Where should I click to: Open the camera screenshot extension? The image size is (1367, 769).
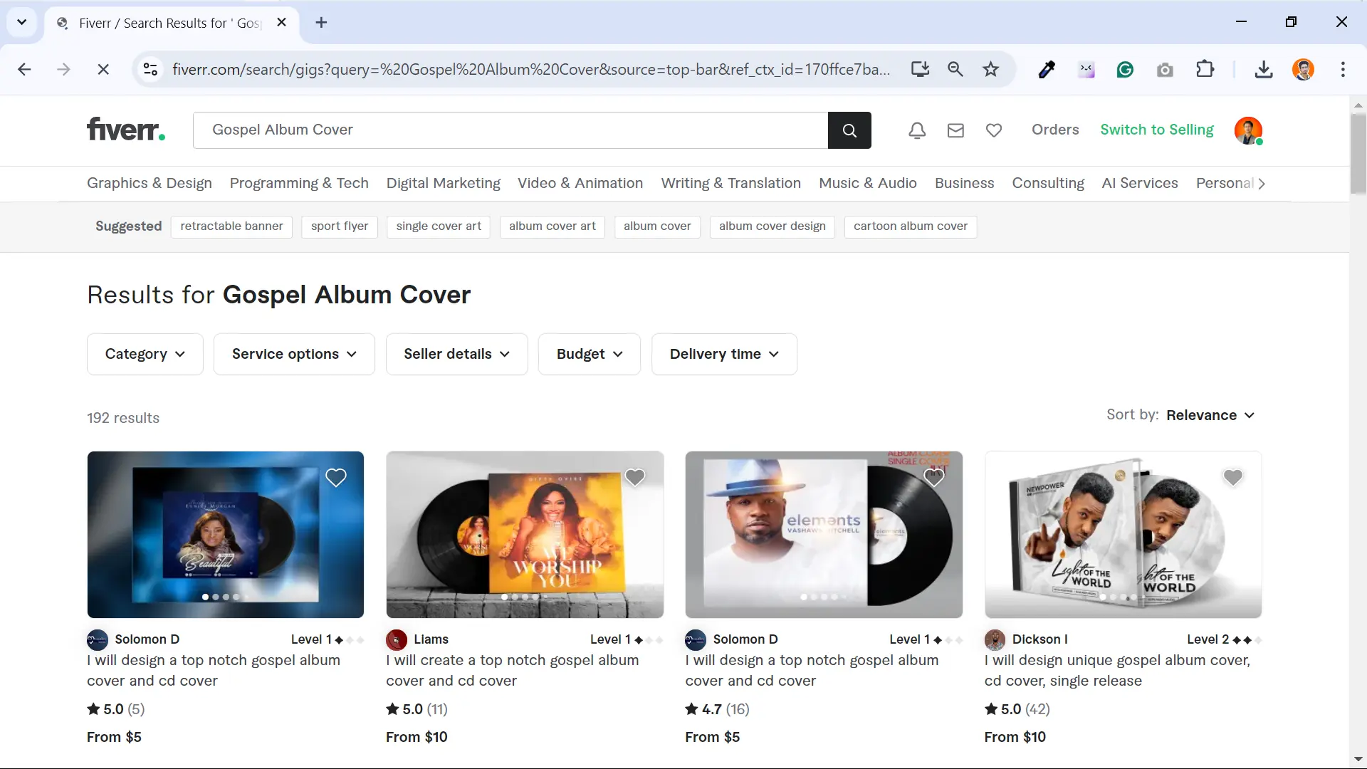click(1165, 69)
